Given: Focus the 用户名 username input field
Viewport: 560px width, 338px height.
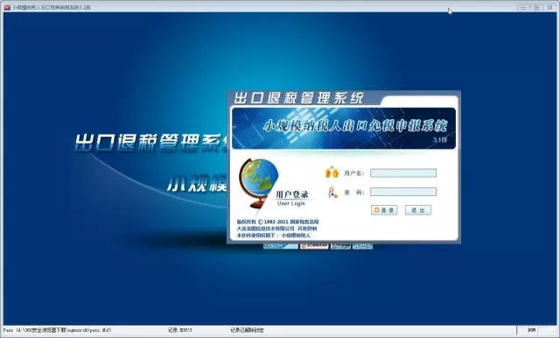Looking at the screenshot, I should (403, 173).
